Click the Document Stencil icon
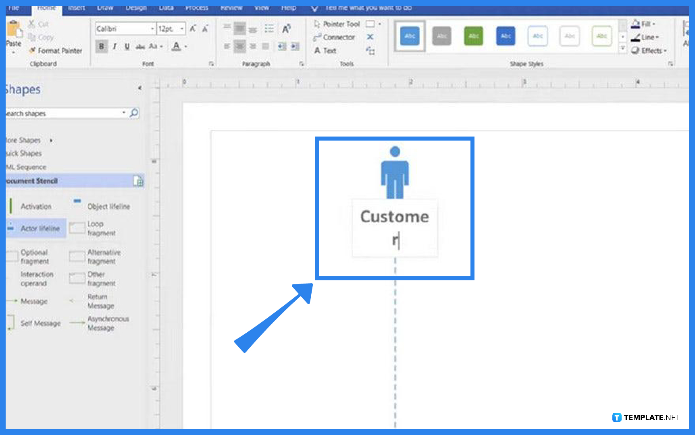695x435 pixels. pos(139,181)
